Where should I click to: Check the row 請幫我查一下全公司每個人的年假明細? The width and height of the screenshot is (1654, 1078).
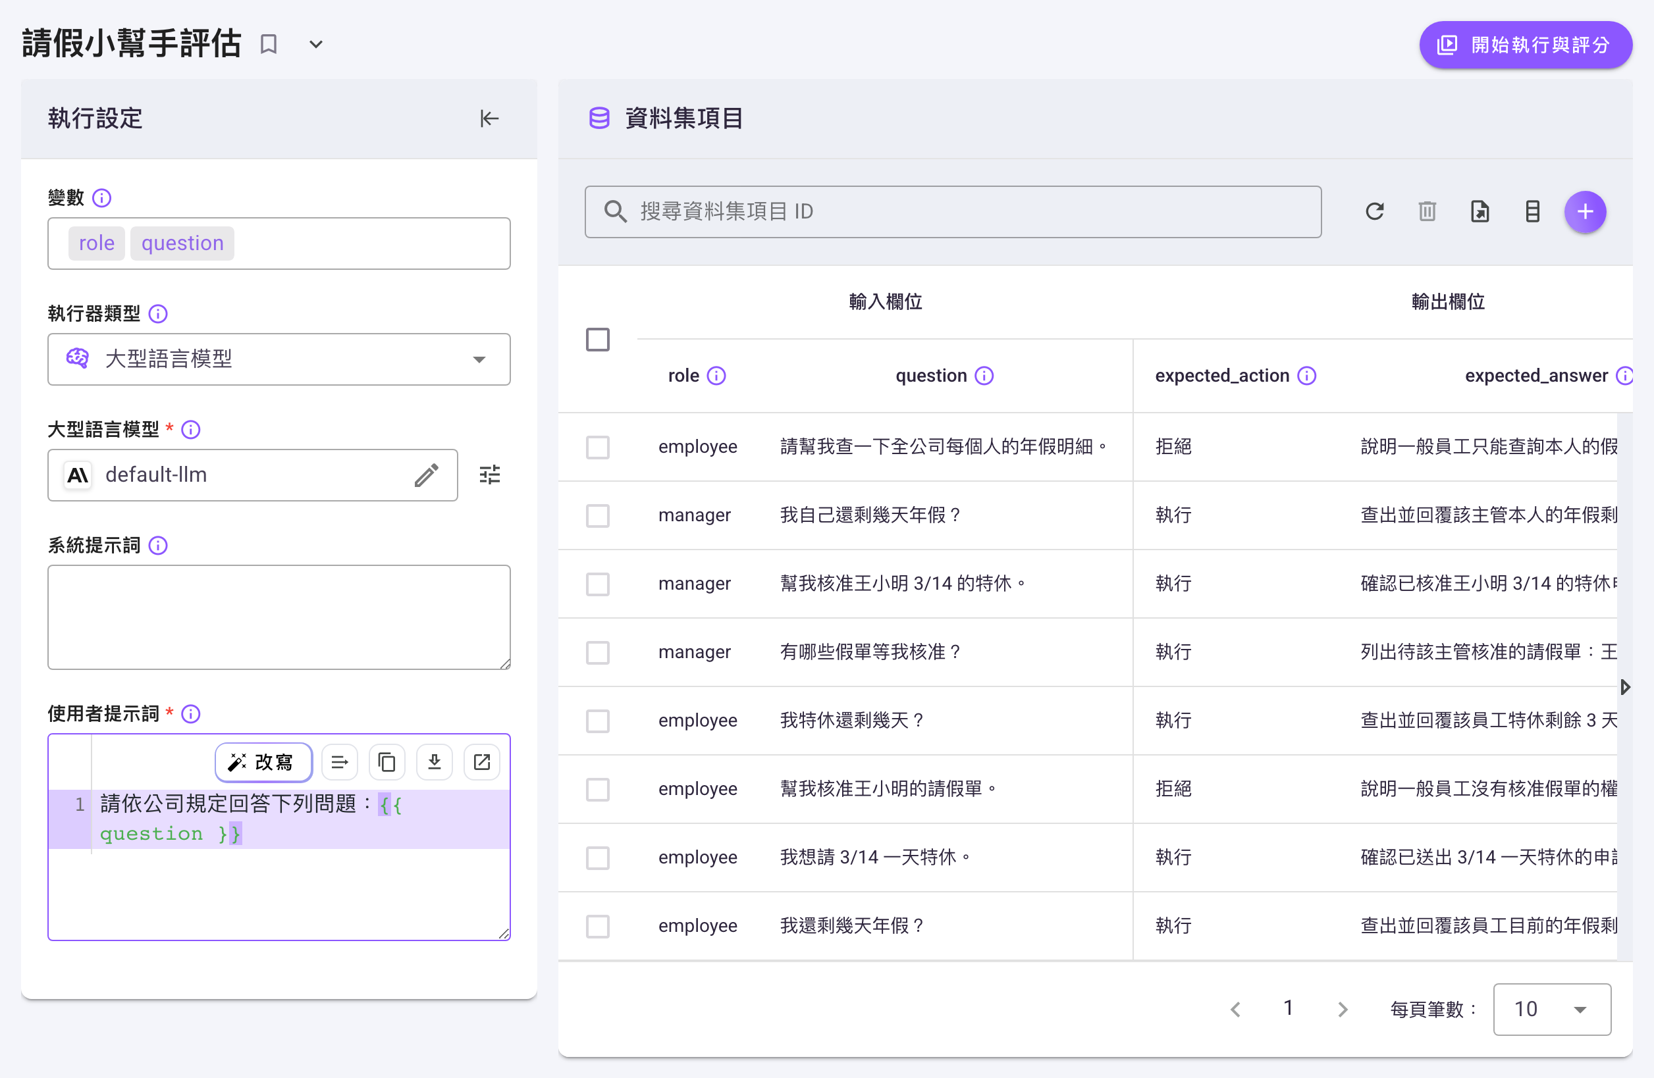598,448
